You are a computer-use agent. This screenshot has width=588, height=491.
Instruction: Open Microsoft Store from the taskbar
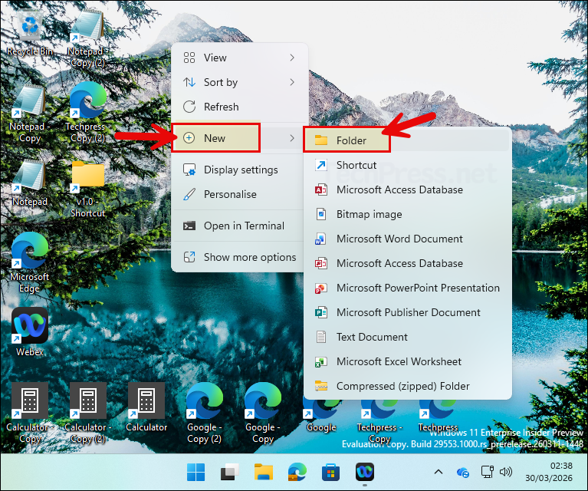[x=330, y=472]
